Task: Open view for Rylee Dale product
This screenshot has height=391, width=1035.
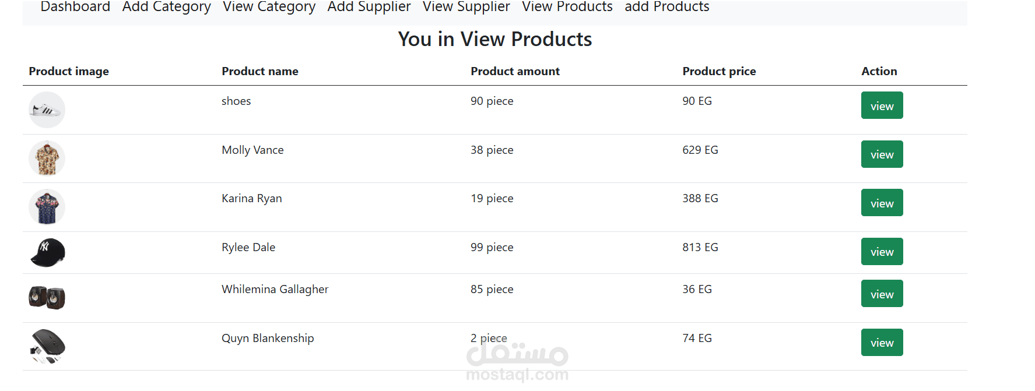Action: 882,252
